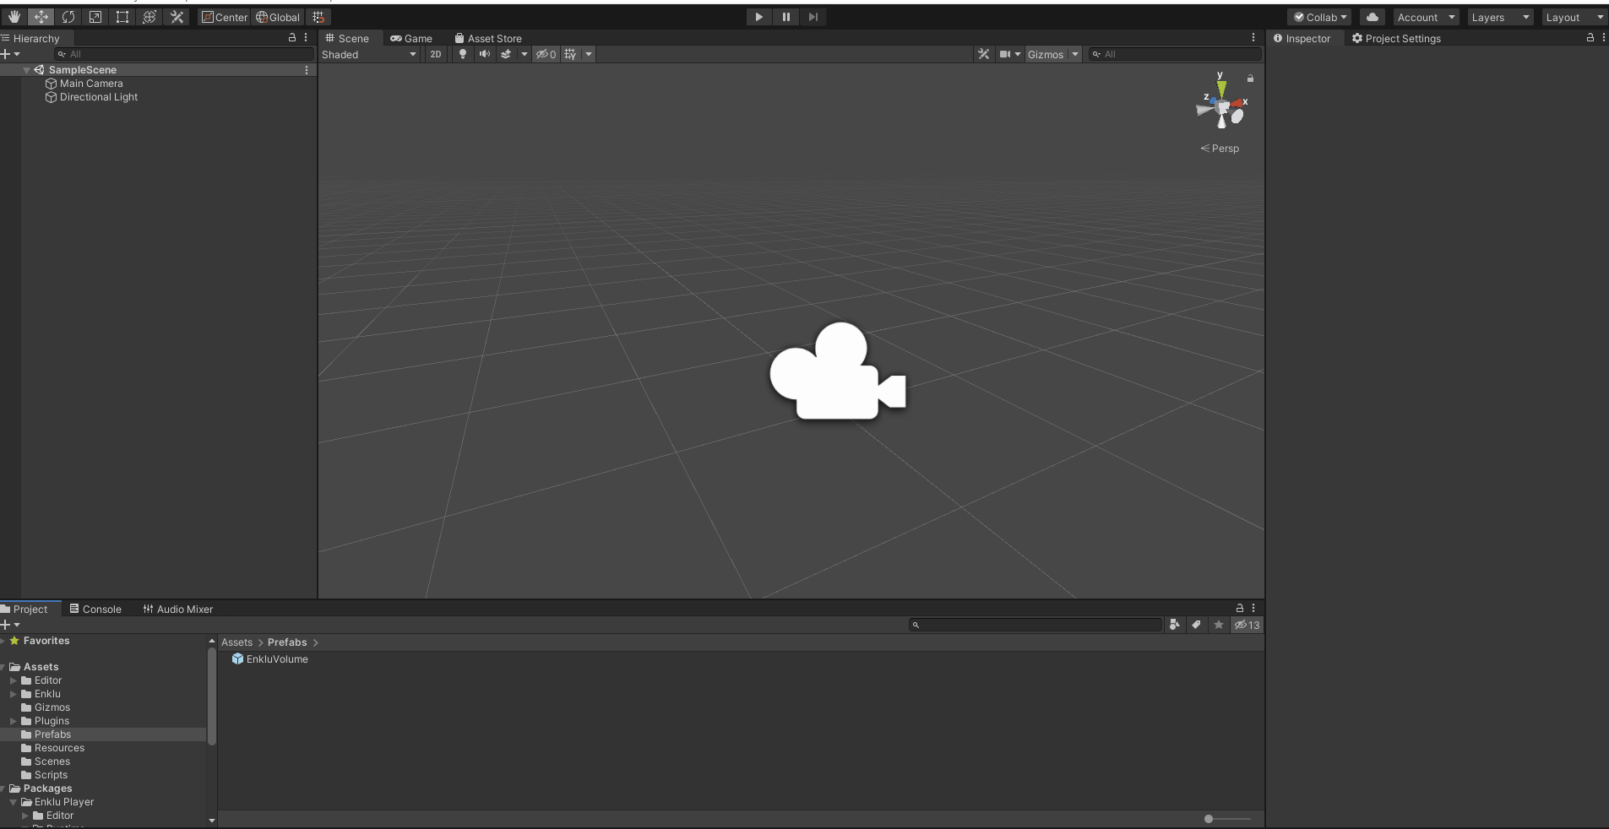Open the Shaded draw mode dropdown

369,54
